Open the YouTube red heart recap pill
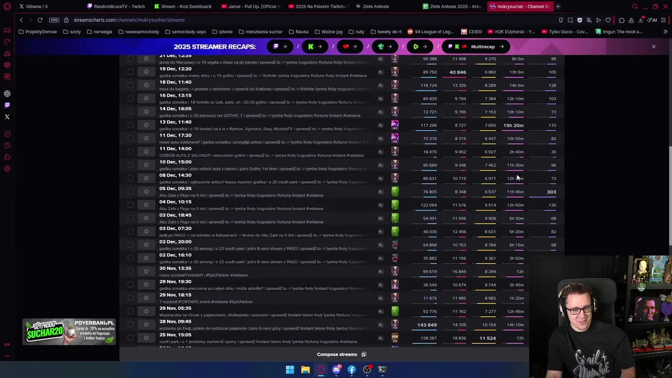This screenshot has width=672, height=378. pos(350,47)
